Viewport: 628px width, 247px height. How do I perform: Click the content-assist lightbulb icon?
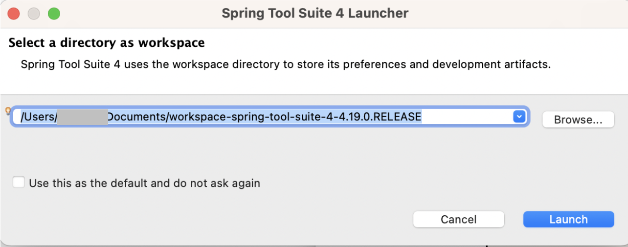[x=7, y=111]
